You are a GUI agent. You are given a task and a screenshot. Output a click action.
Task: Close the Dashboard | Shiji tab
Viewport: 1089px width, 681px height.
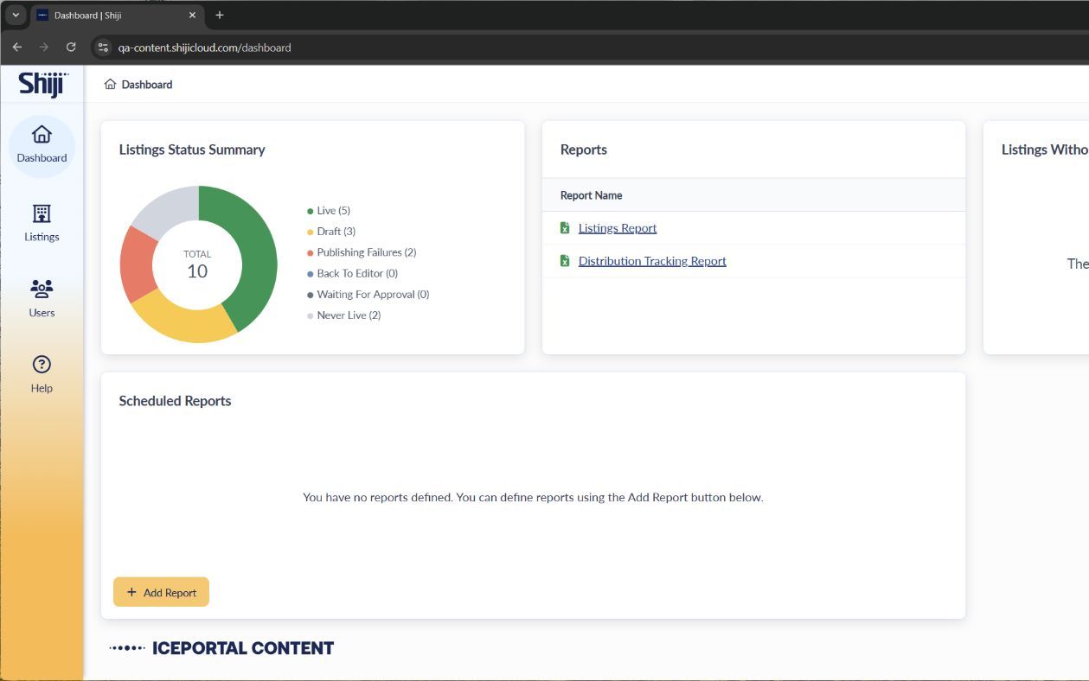click(x=192, y=15)
